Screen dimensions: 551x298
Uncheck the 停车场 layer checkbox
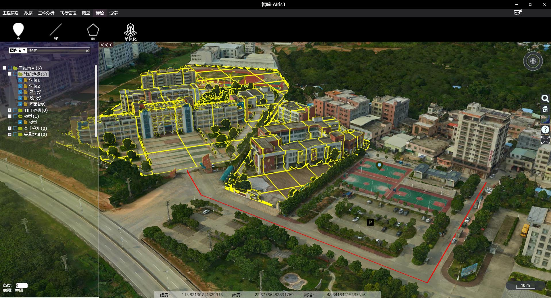[x=20, y=92]
